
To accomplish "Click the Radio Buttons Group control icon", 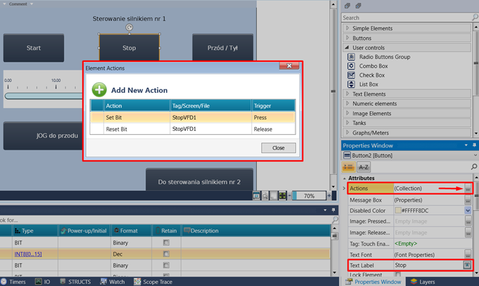I will pos(352,57).
